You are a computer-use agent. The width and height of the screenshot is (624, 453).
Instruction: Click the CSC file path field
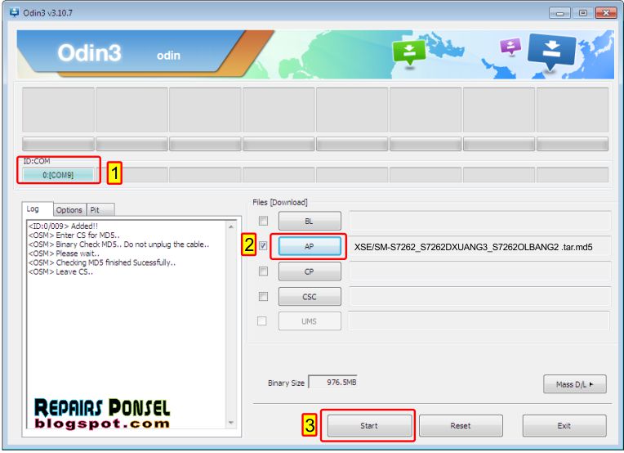click(x=480, y=297)
